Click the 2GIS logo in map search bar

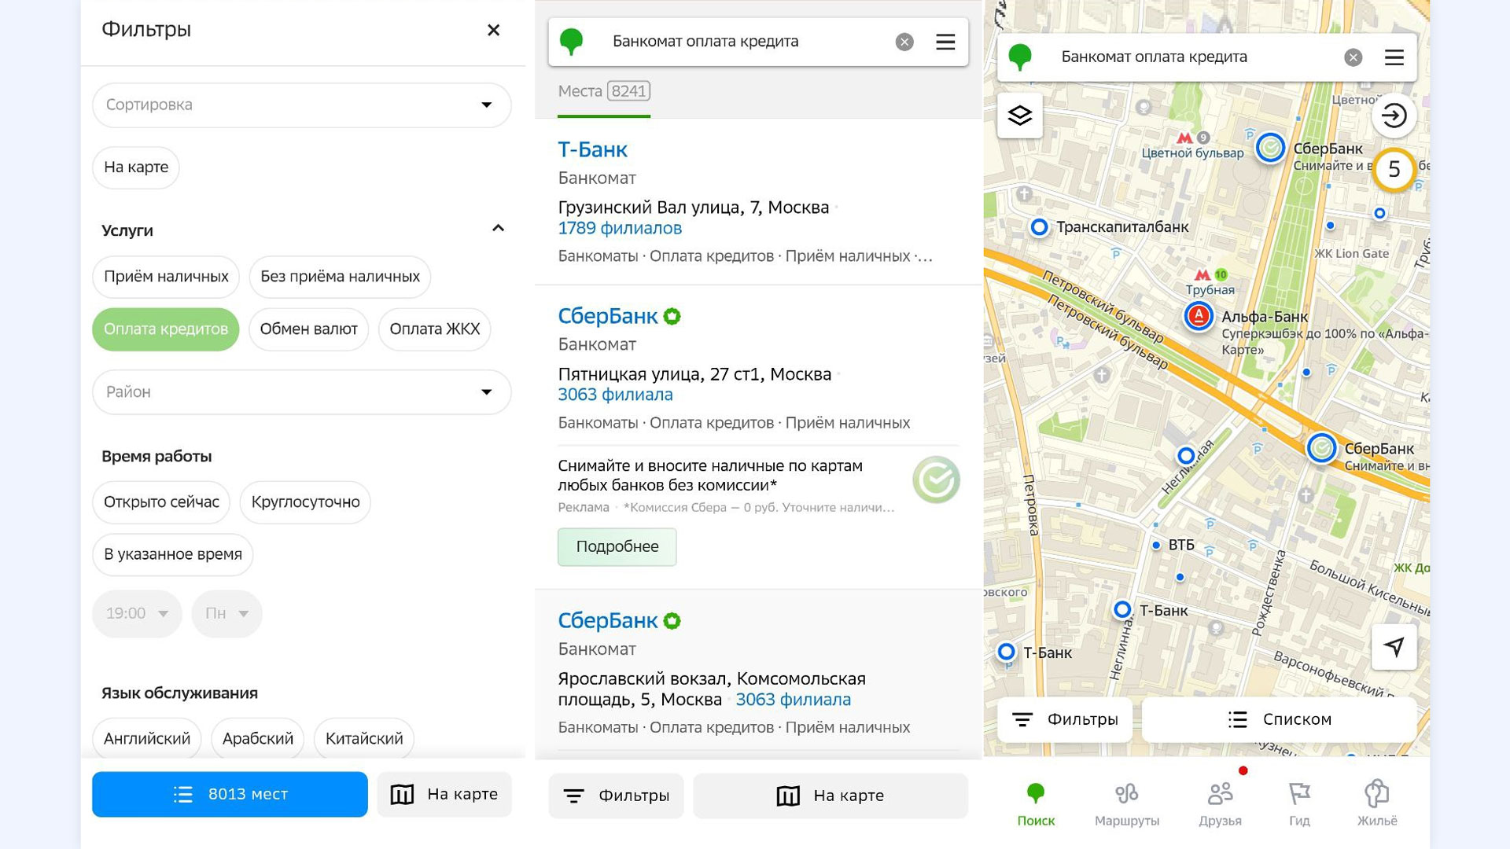point(1020,57)
